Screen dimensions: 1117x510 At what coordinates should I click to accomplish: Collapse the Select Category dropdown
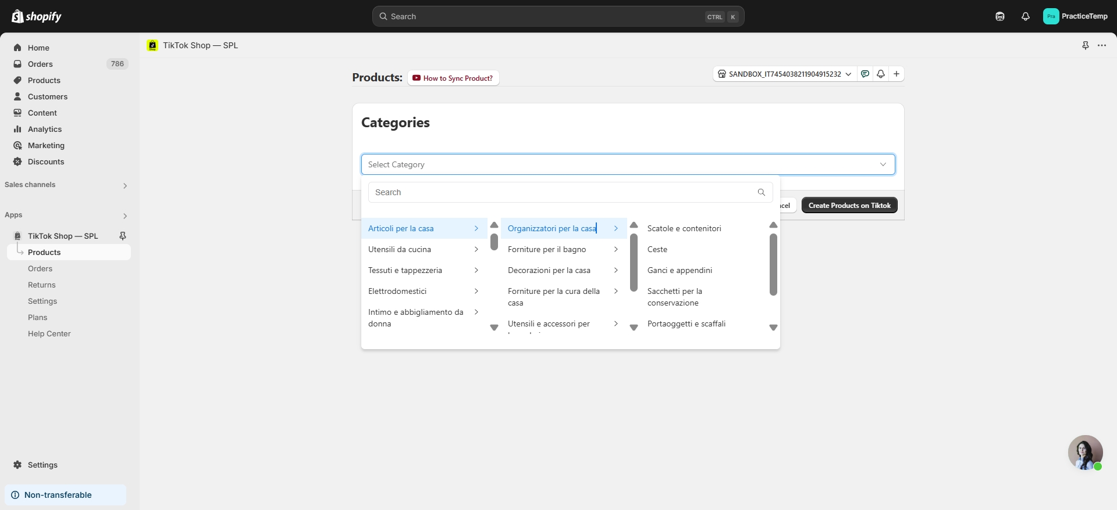click(883, 164)
